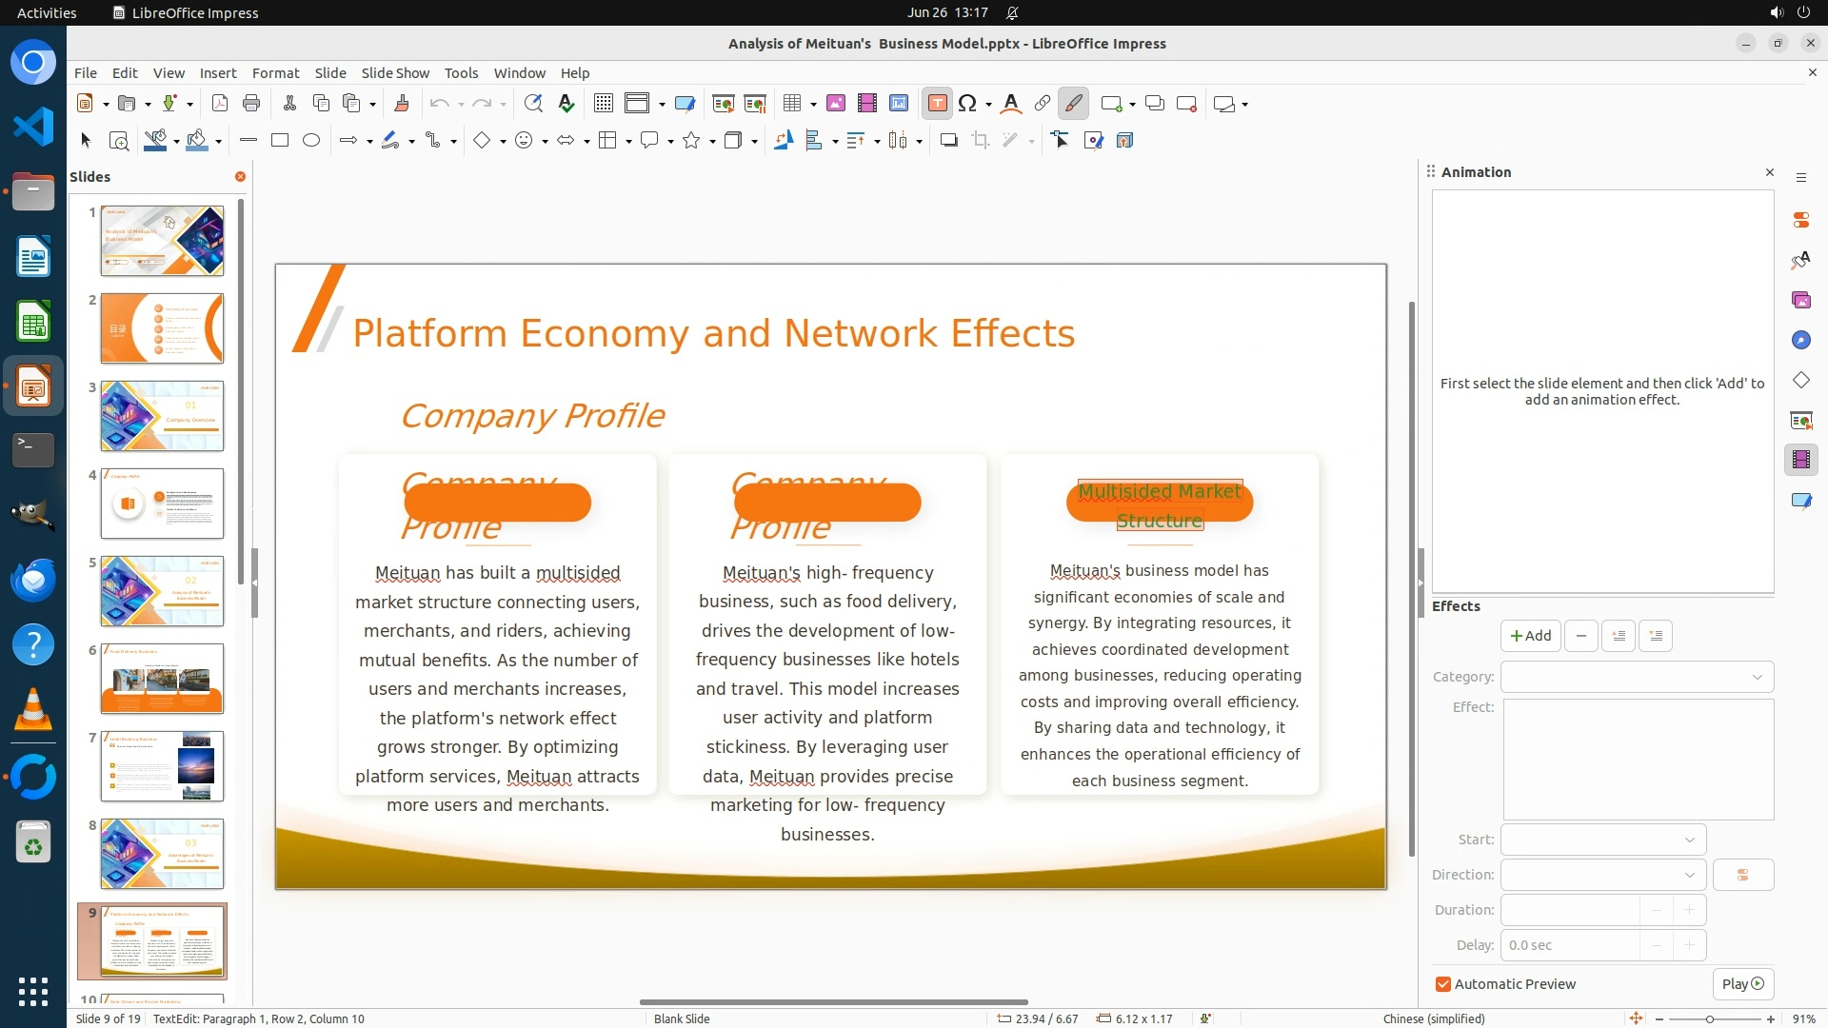
Task: Toggle Point Edit Mode icon
Action: [1061, 141]
